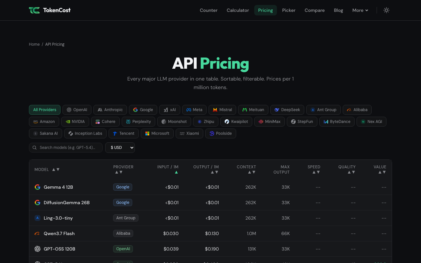The width and height of the screenshot is (421, 263).
Task: Filter by Google provider chip
Action: pyautogui.click(x=143, y=110)
